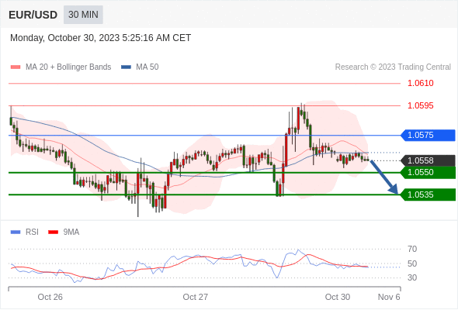This screenshot has height=310, width=458.
Task: Click the date Monday, October 30, 2023 timestamp
Action: 100,38
